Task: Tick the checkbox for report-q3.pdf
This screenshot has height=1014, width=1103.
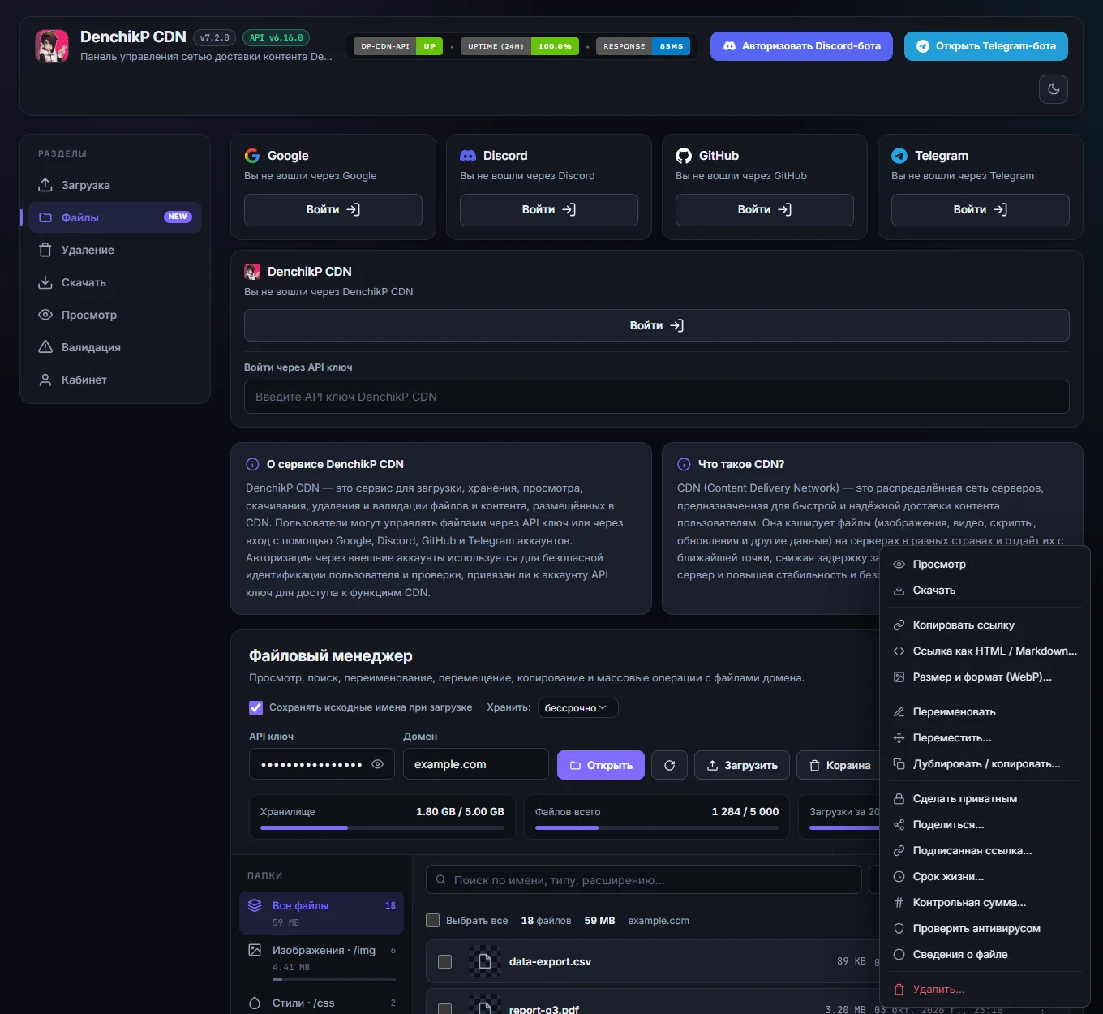Action: 444,1009
